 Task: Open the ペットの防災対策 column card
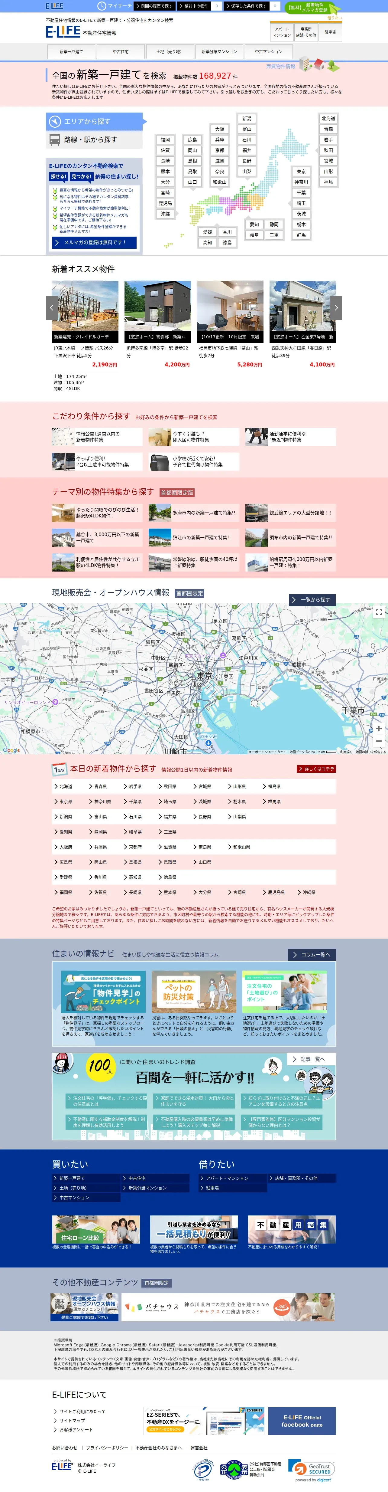coord(194,991)
